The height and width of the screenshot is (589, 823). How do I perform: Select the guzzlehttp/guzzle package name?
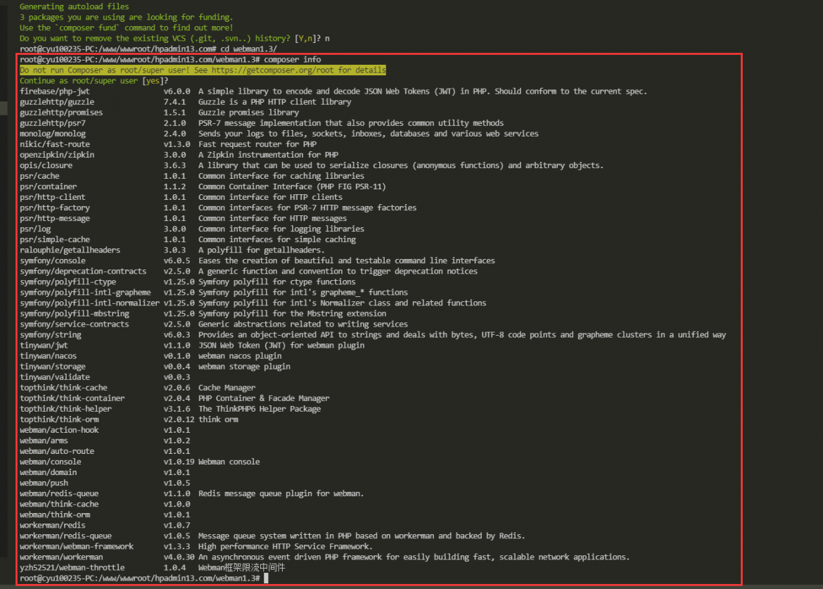pos(57,102)
